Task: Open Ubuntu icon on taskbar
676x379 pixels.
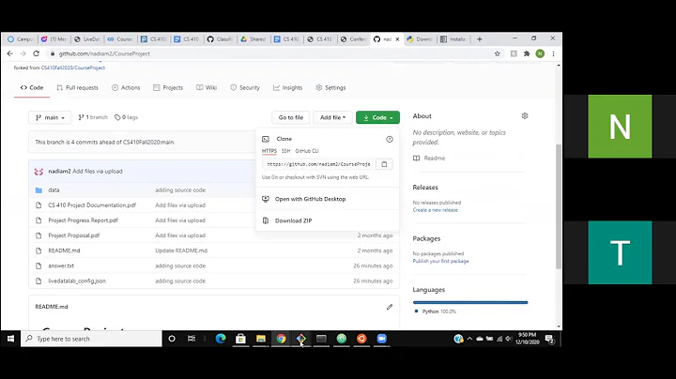Action: (361, 339)
